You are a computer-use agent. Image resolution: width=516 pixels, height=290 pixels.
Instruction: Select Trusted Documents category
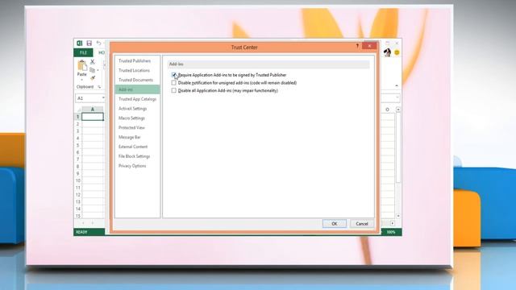(x=137, y=80)
